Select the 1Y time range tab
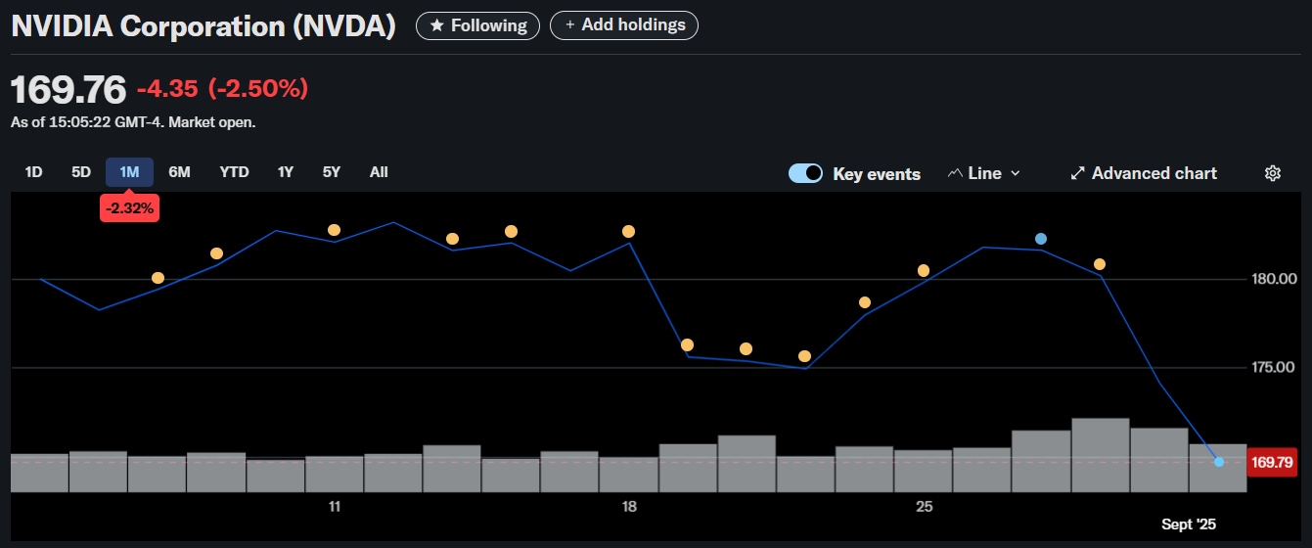This screenshot has width=1312, height=548. [x=285, y=172]
